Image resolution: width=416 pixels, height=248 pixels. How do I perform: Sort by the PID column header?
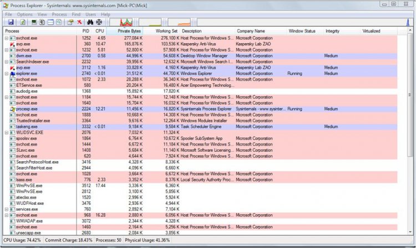[85, 31]
